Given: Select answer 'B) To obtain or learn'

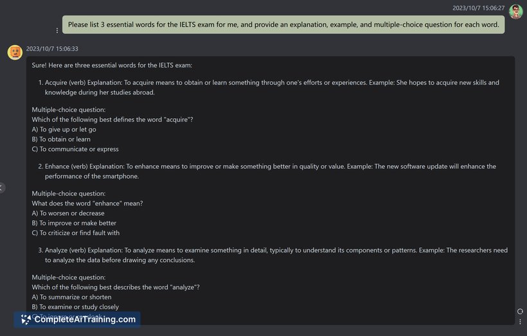Looking at the screenshot, I should (61, 139).
